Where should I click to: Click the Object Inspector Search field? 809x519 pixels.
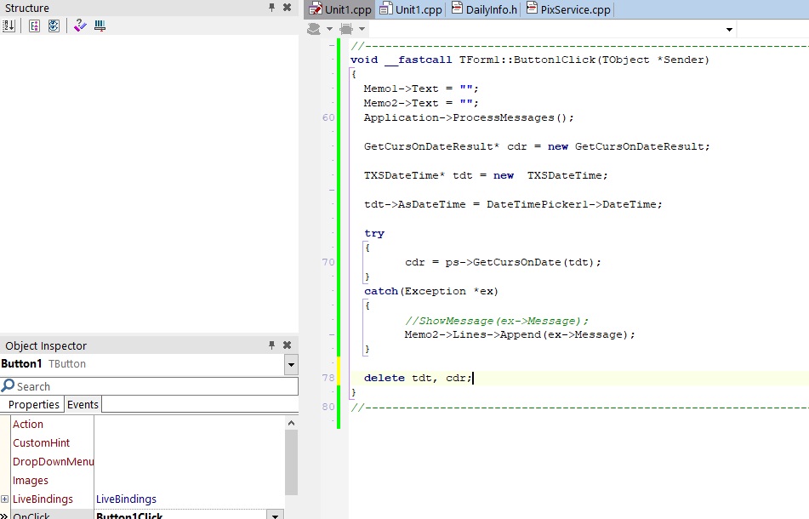[149, 386]
